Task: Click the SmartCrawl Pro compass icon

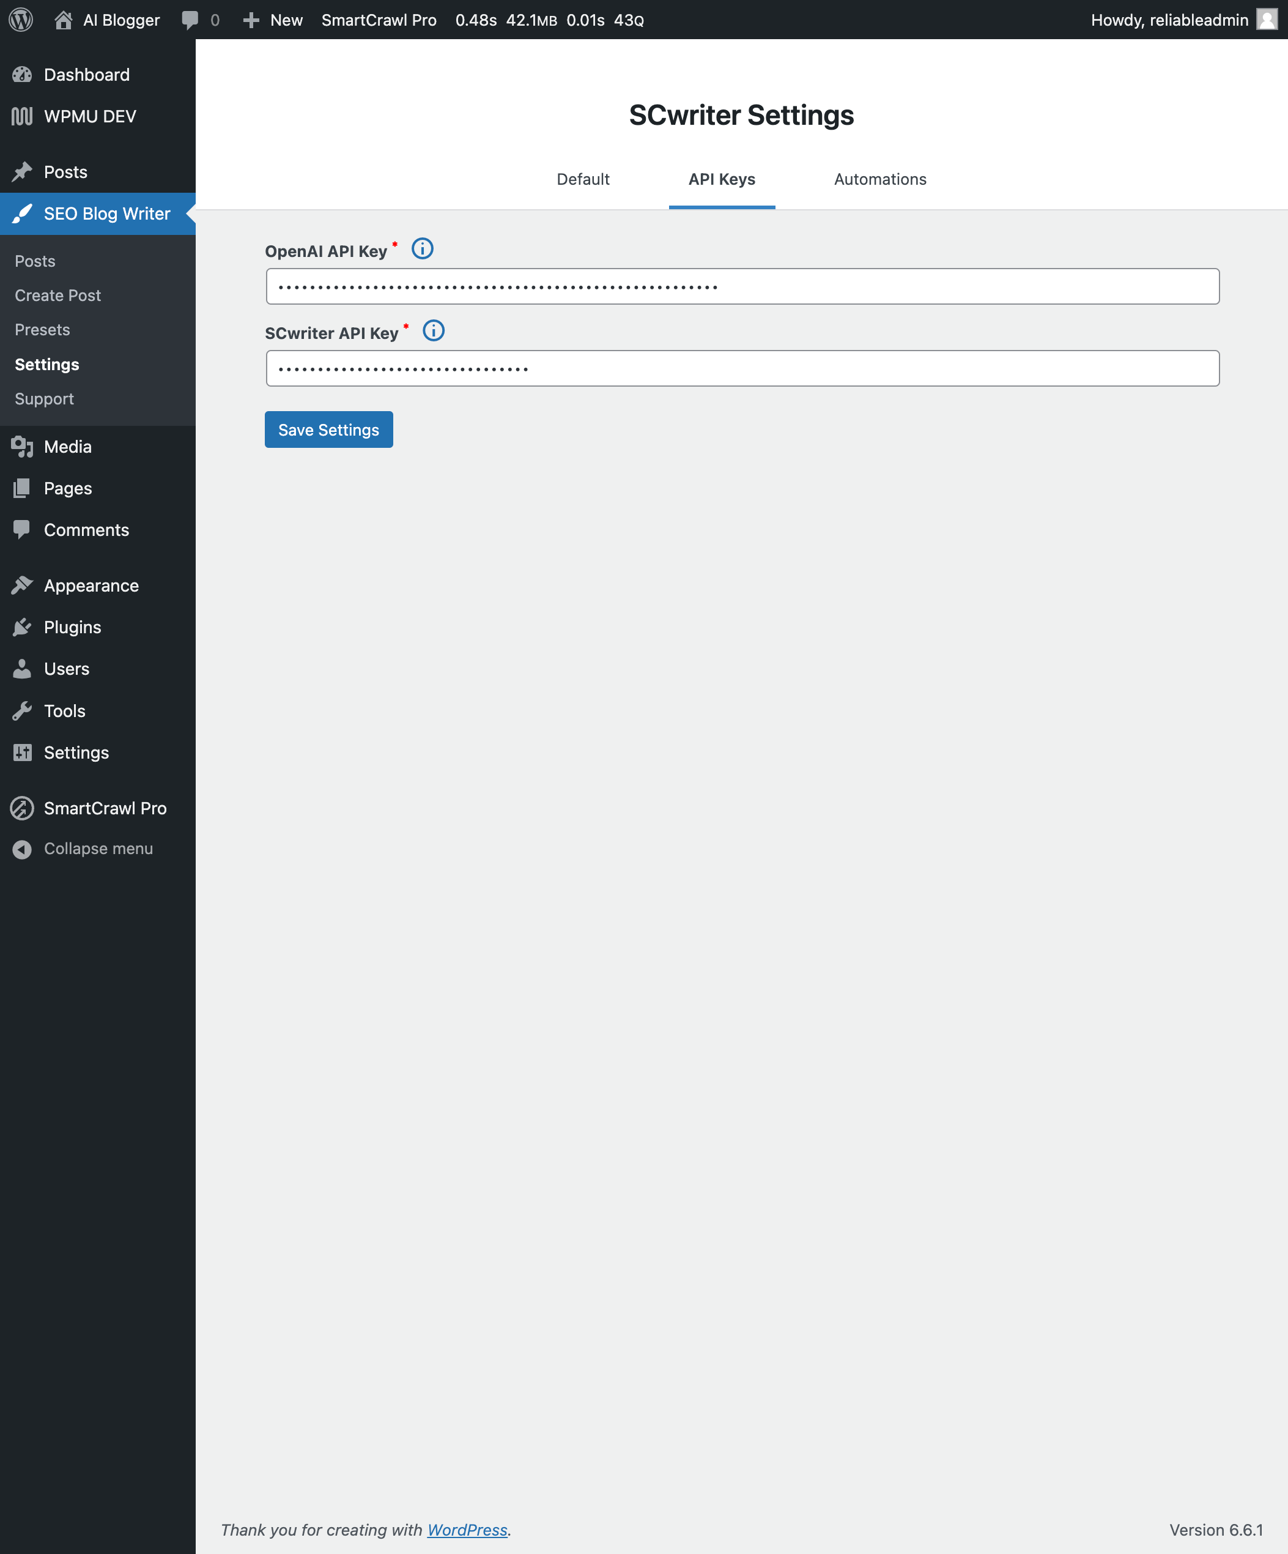Action: (x=22, y=808)
